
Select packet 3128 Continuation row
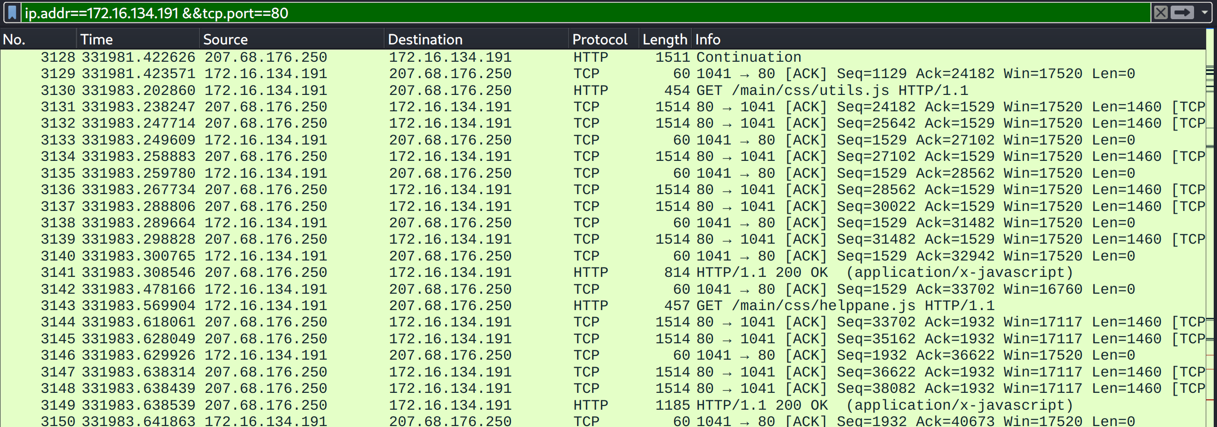[x=603, y=57]
